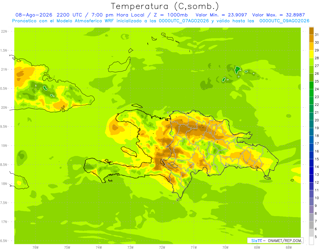324x251 pixels.
Task: Click the "69W" longitude axis label
Action: click(257, 247)
